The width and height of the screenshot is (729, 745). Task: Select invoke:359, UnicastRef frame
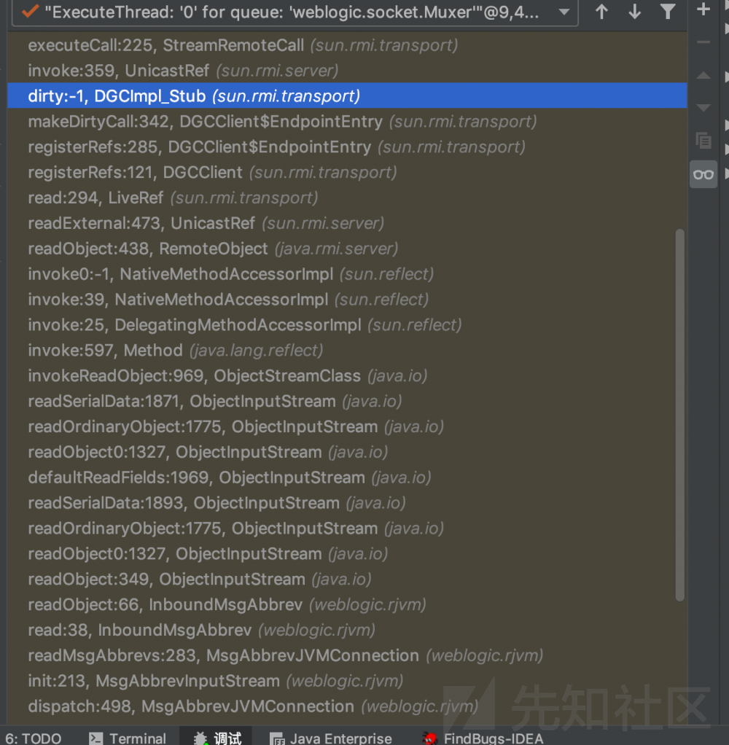click(x=348, y=71)
